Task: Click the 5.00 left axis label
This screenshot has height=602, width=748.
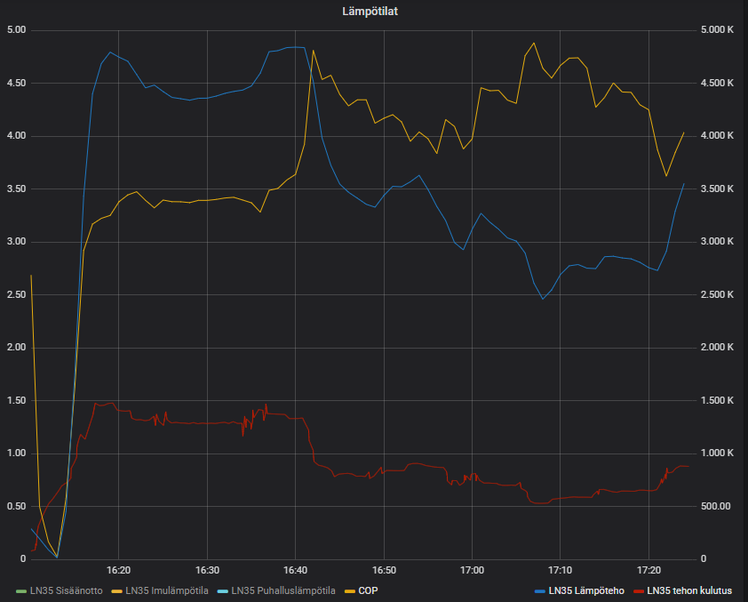Action: tap(16, 30)
